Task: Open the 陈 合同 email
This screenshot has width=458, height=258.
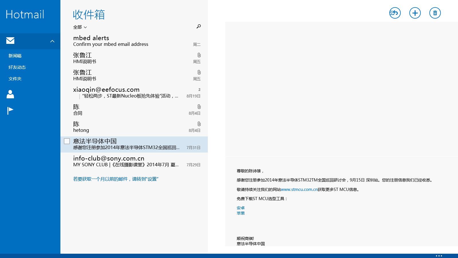Action: point(134,110)
